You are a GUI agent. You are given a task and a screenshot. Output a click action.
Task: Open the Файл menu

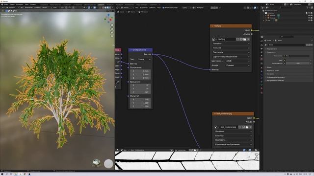tap(6, 4)
